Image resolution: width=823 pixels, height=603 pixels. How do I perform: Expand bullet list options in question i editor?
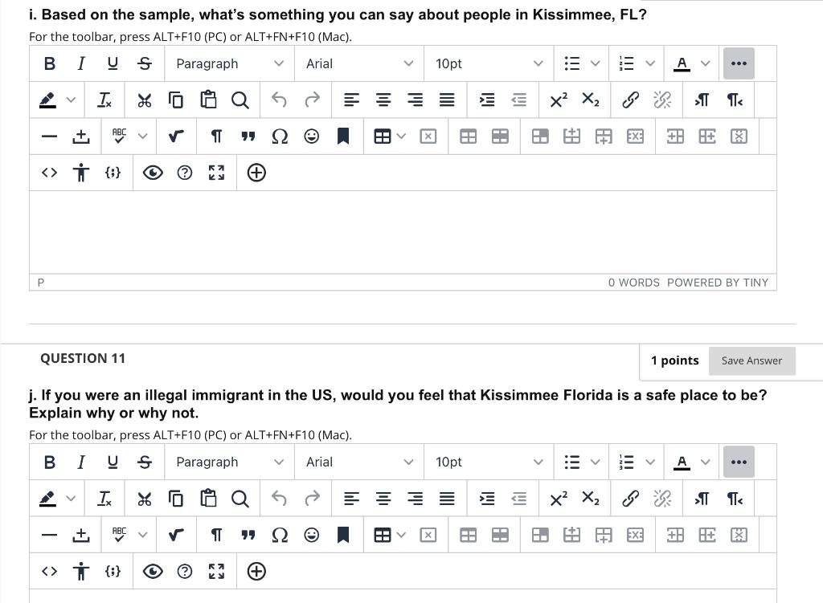[x=596, y=63]
